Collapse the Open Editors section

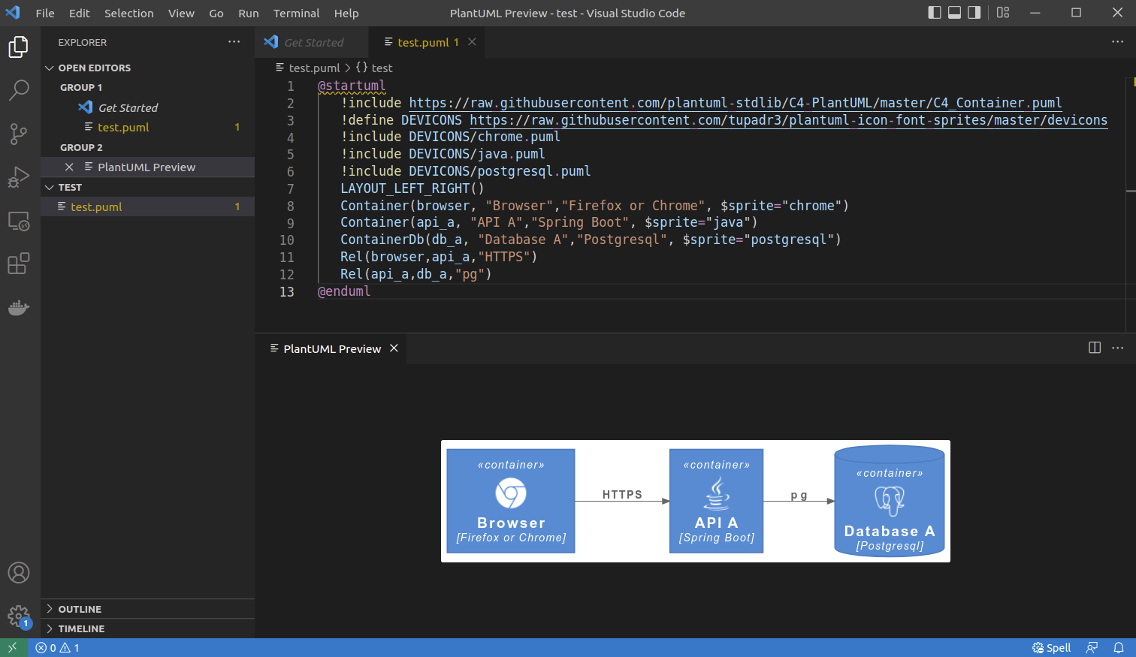tap(50, 68)
